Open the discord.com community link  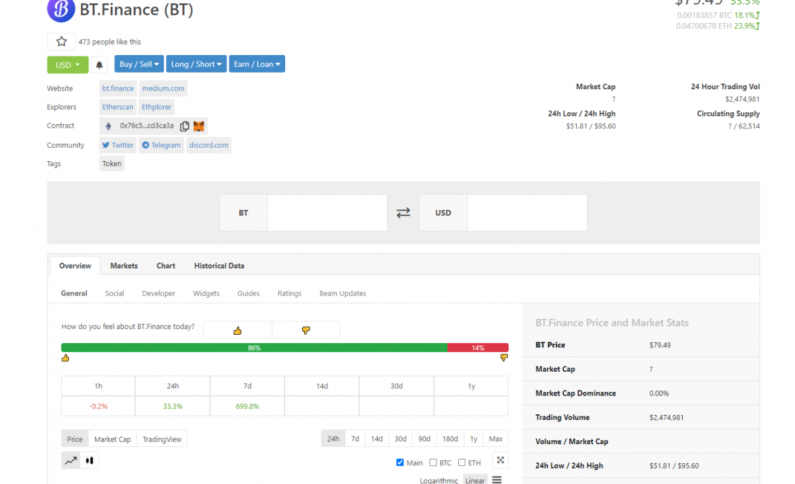coord(209,145)
